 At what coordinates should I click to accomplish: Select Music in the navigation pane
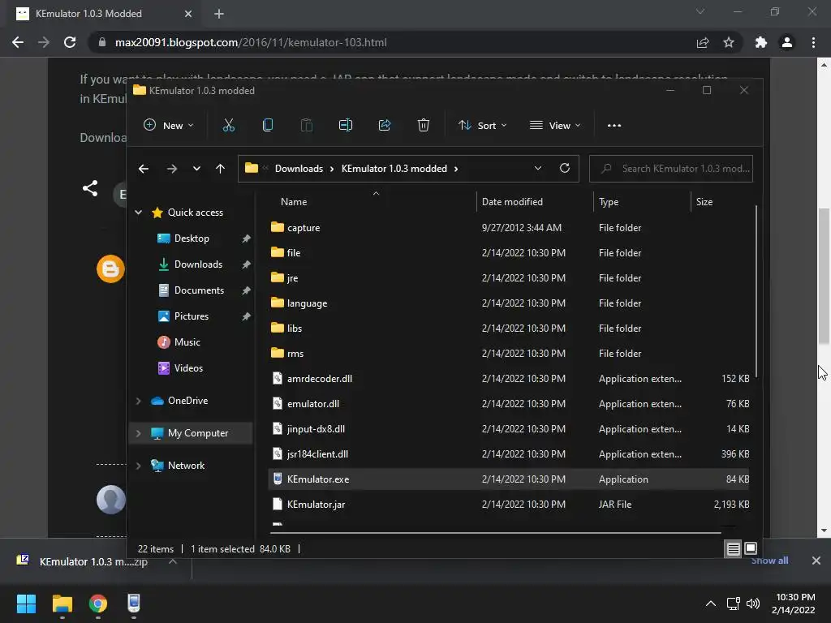click(x=187, y=342)
